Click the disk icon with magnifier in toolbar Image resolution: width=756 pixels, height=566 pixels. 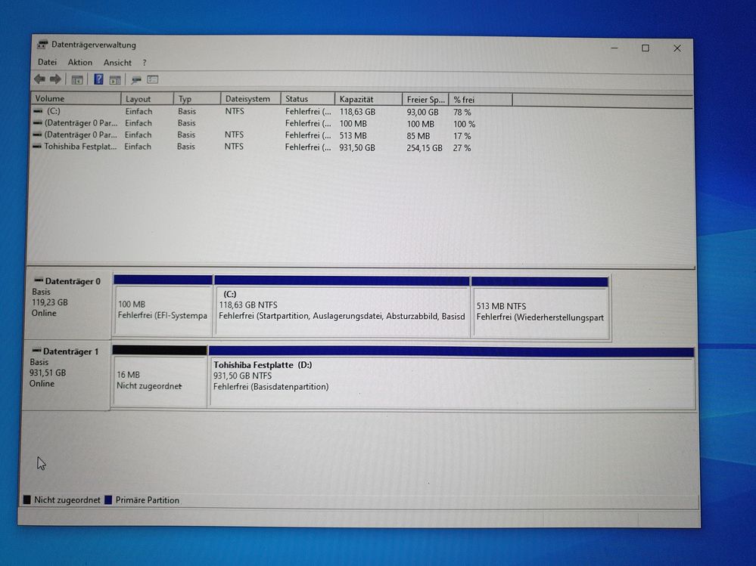tap(136, 79)
